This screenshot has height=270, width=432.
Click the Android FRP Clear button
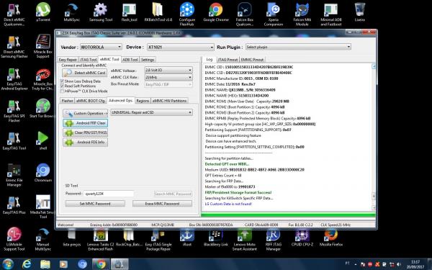[x=85, y=123]
